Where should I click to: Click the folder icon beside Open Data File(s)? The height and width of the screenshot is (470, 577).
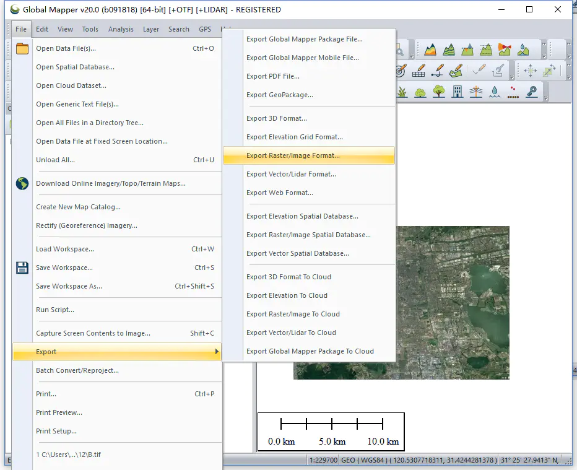[22, 48]
